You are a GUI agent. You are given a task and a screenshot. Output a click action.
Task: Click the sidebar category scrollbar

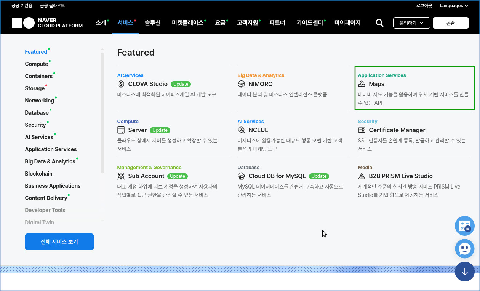point(102,113)
